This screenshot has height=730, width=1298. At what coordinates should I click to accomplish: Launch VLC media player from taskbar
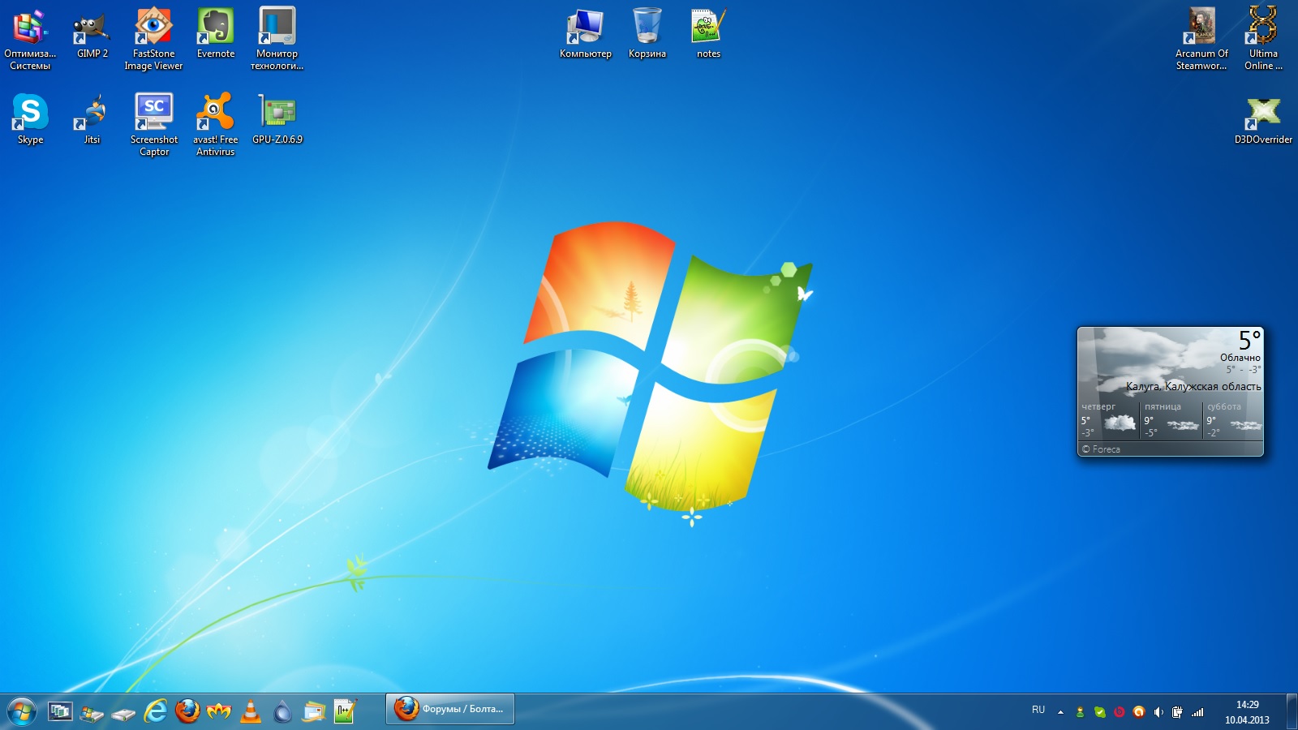(x=251, y=711)
